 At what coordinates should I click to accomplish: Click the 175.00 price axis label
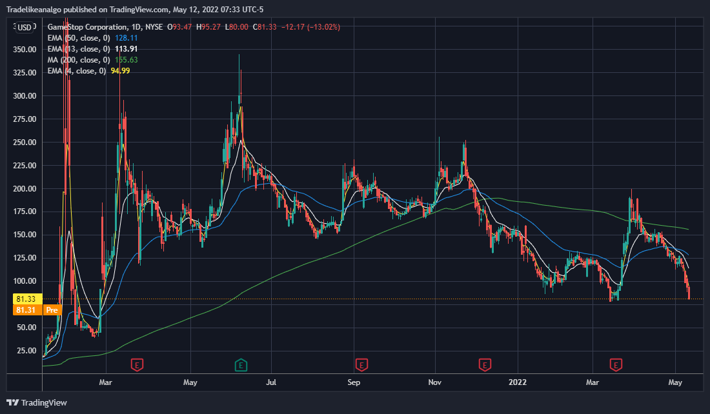tap(25, 212)
